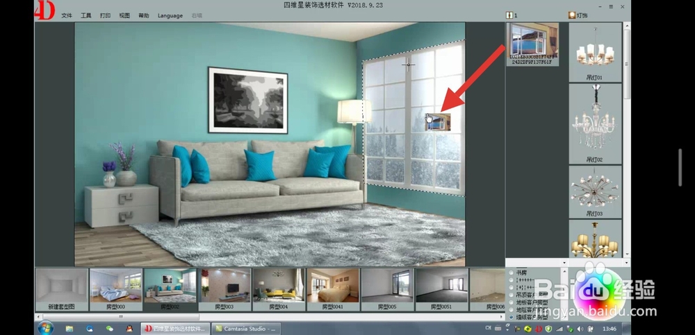Viewport: 695px width, 335px height.
Task: Click the white drawer cabinet in the scene
Action: coord(122,205)
